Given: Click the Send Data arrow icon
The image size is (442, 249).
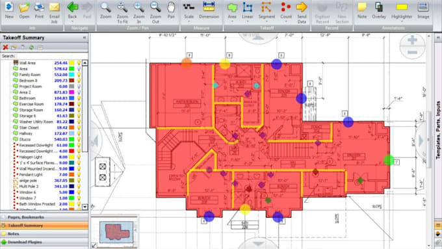Looking at the screenshot, I should 302,13.
